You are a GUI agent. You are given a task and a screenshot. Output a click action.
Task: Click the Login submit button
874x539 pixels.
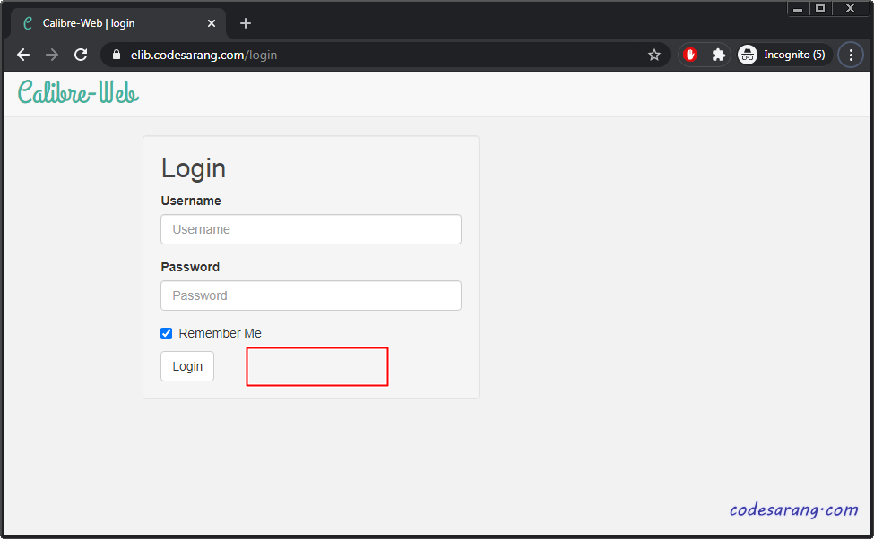187,366
